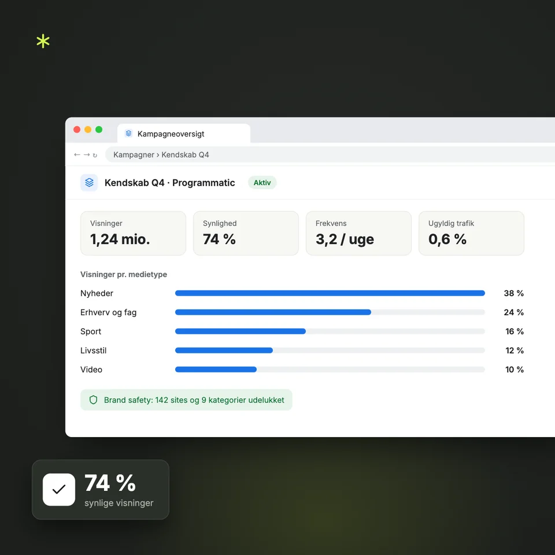Screen dimensions: 555x555
Task: Open the Synlighed 74 % card
Action: [x=246, y=233]
